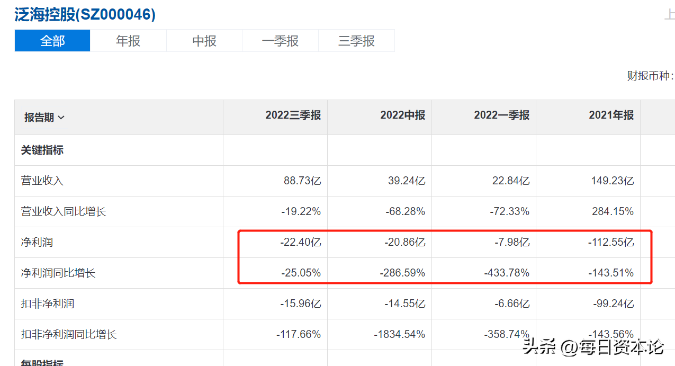Select the 三季报 tab

pyautogui.click(x=356, y=41)
